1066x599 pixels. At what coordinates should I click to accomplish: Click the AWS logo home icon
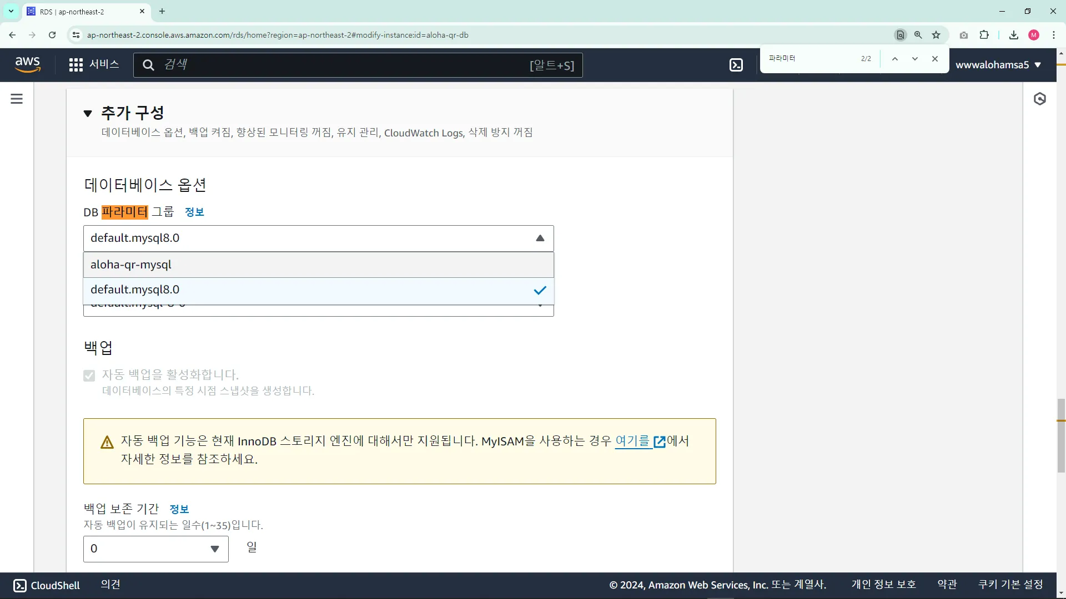(x=28, y=64)
